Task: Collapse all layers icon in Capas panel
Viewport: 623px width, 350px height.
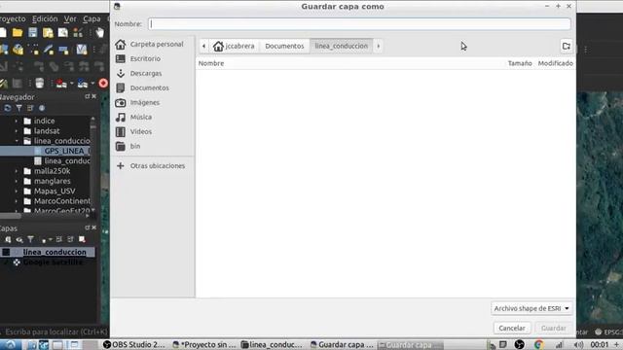Action: click(70, 239)
